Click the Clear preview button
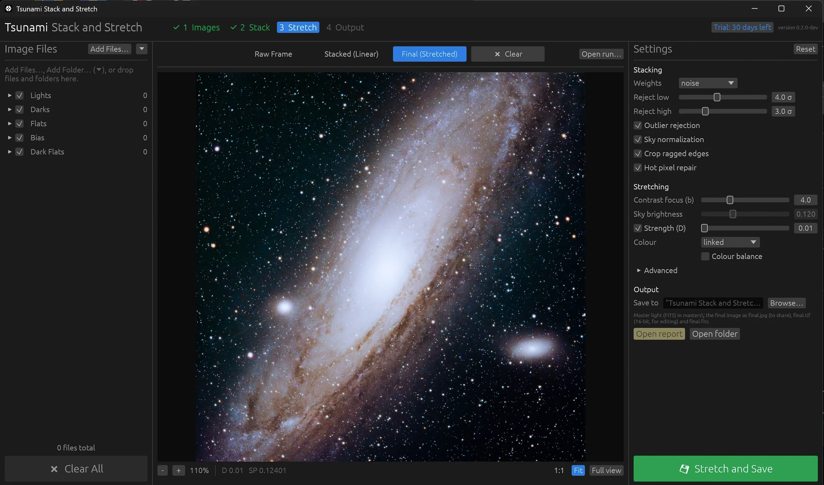 pyautogui.click(x=508, y=54)
